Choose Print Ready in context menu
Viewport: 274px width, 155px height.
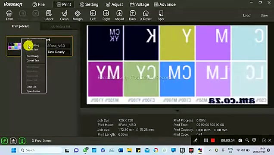coord(33,56)
